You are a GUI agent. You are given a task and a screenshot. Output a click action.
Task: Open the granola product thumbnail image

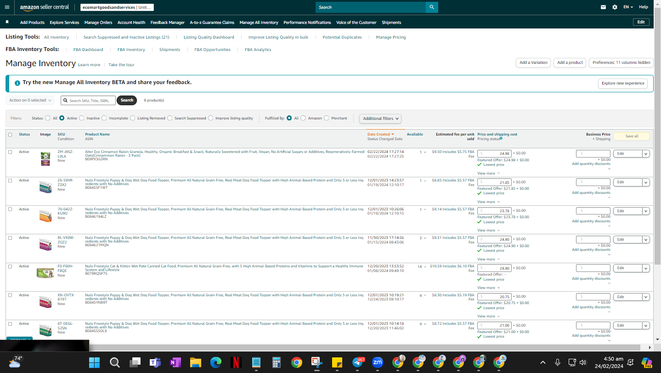click(x=45, y=159)
